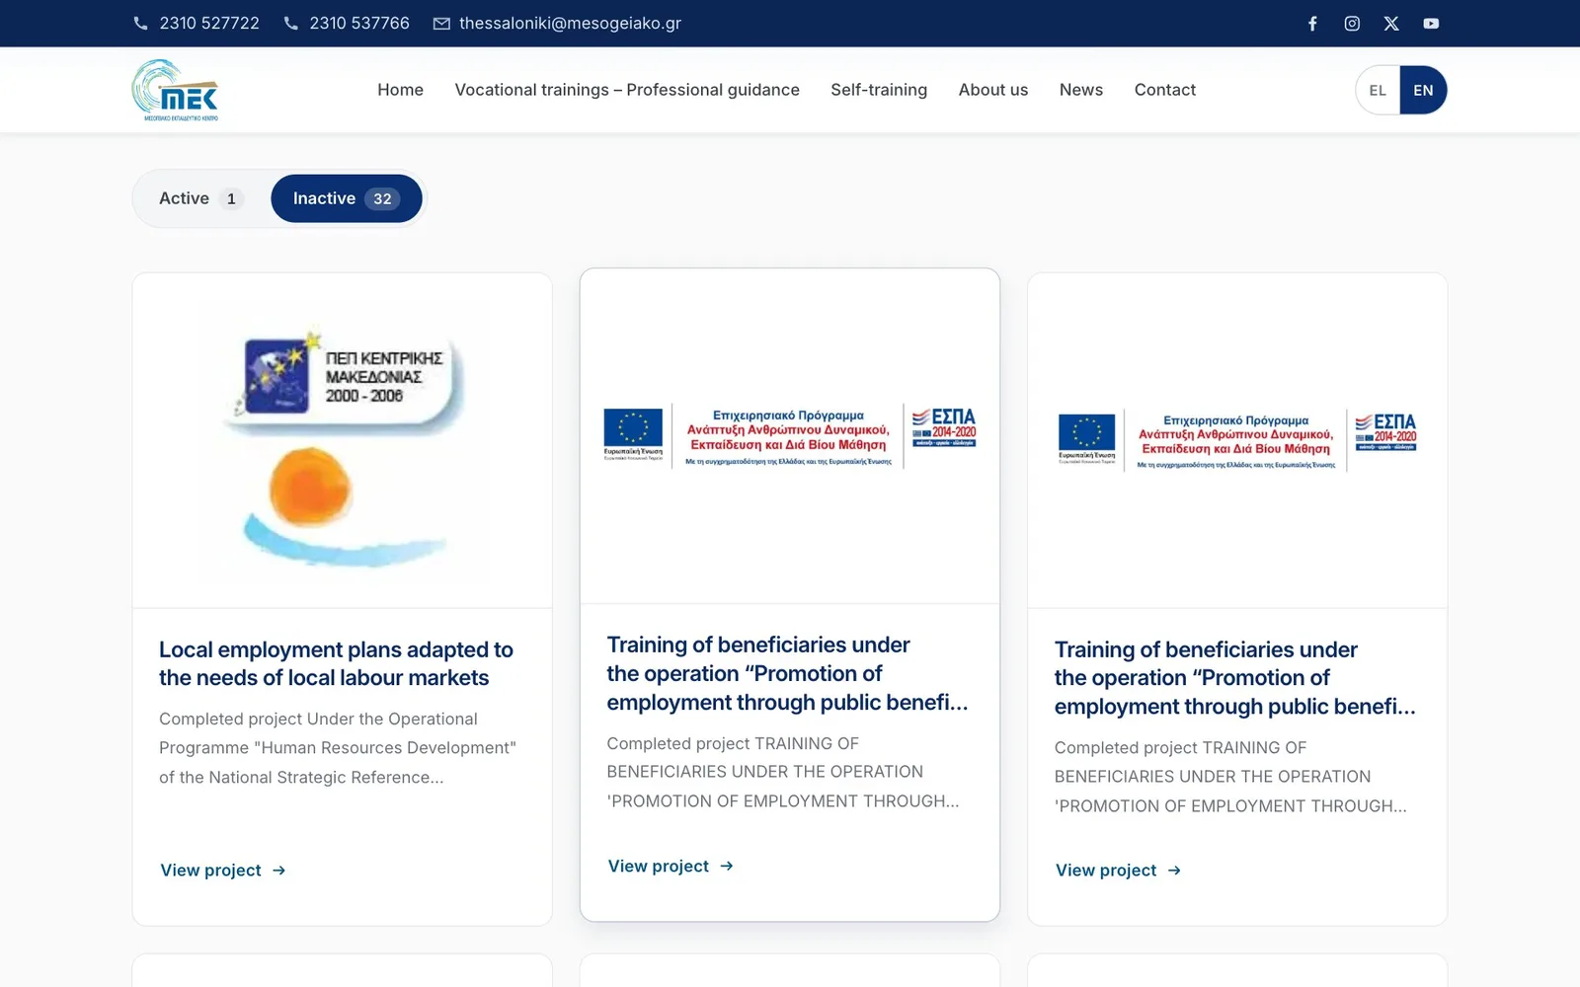Screen dimensions: 1580x987
Task: Select the EN language option
Action: pos(1423,90)
